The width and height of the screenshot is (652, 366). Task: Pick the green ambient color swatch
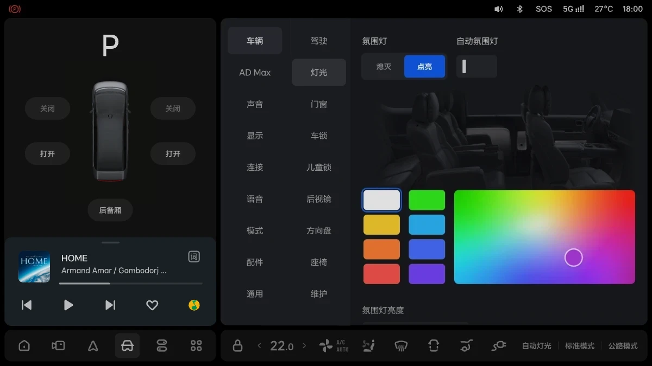(427, 200)
